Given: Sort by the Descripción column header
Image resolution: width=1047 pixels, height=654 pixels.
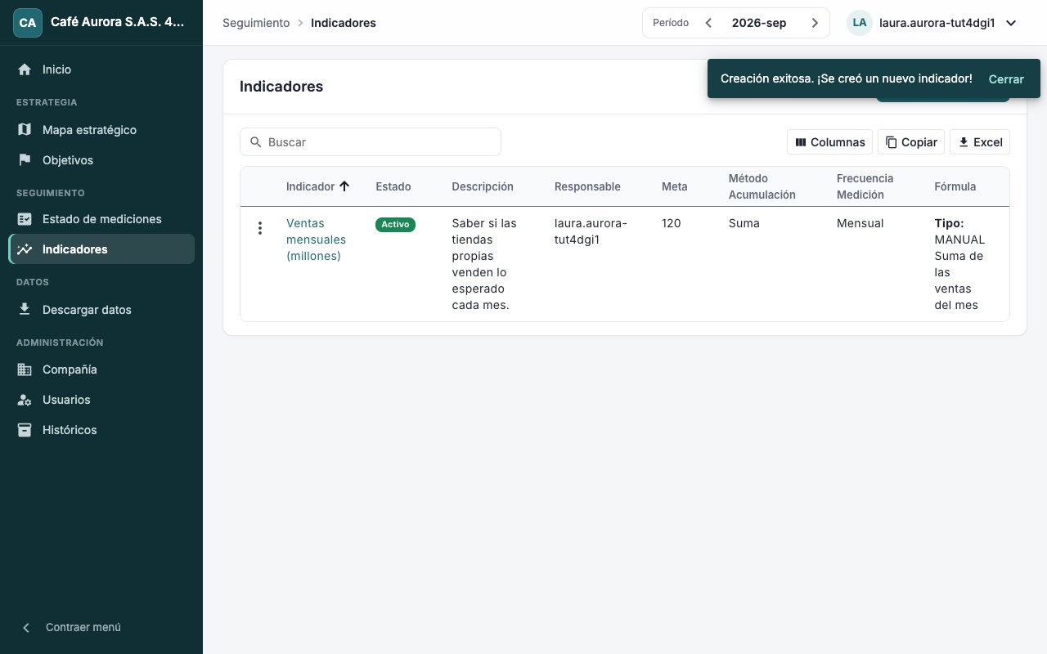Looking at the screenshot, I should click(x=483, y=186).
